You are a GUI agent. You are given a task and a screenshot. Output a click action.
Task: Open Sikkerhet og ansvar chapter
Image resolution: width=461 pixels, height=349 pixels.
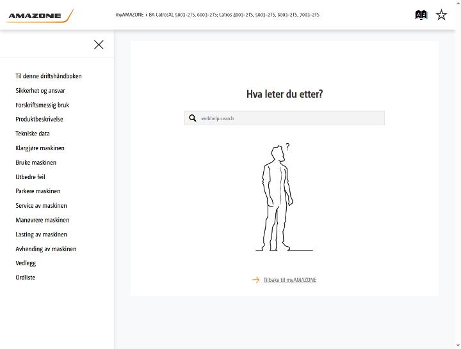(x=40, y=90)
